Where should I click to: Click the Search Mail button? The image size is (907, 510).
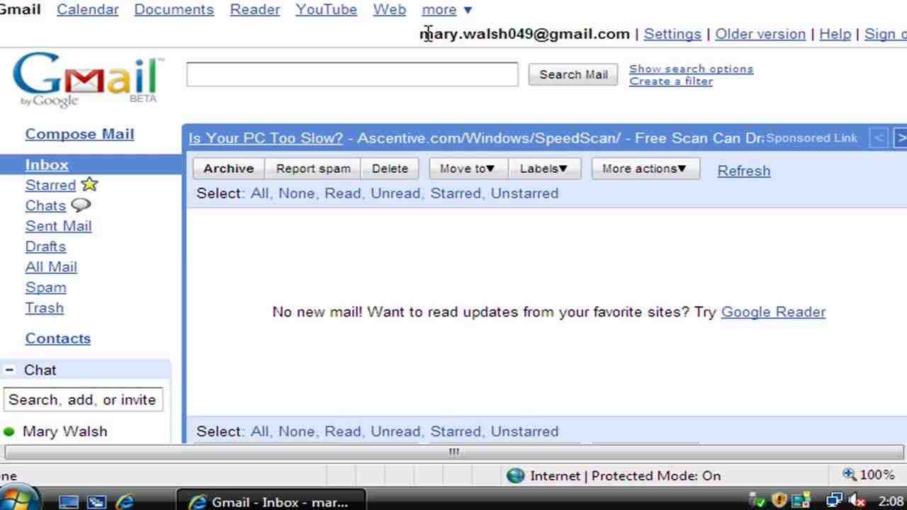click(x=573, y=74)
